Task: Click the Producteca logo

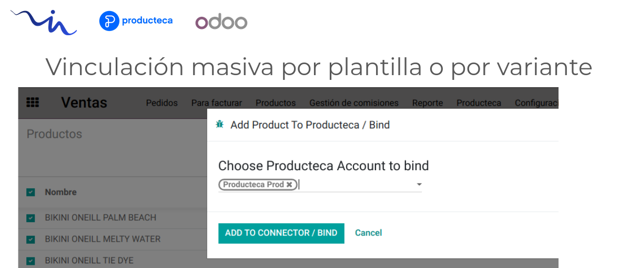Action: click(x=136, y=21)
